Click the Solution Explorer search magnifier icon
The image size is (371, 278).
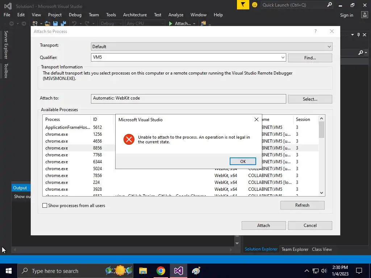[361, 52]
